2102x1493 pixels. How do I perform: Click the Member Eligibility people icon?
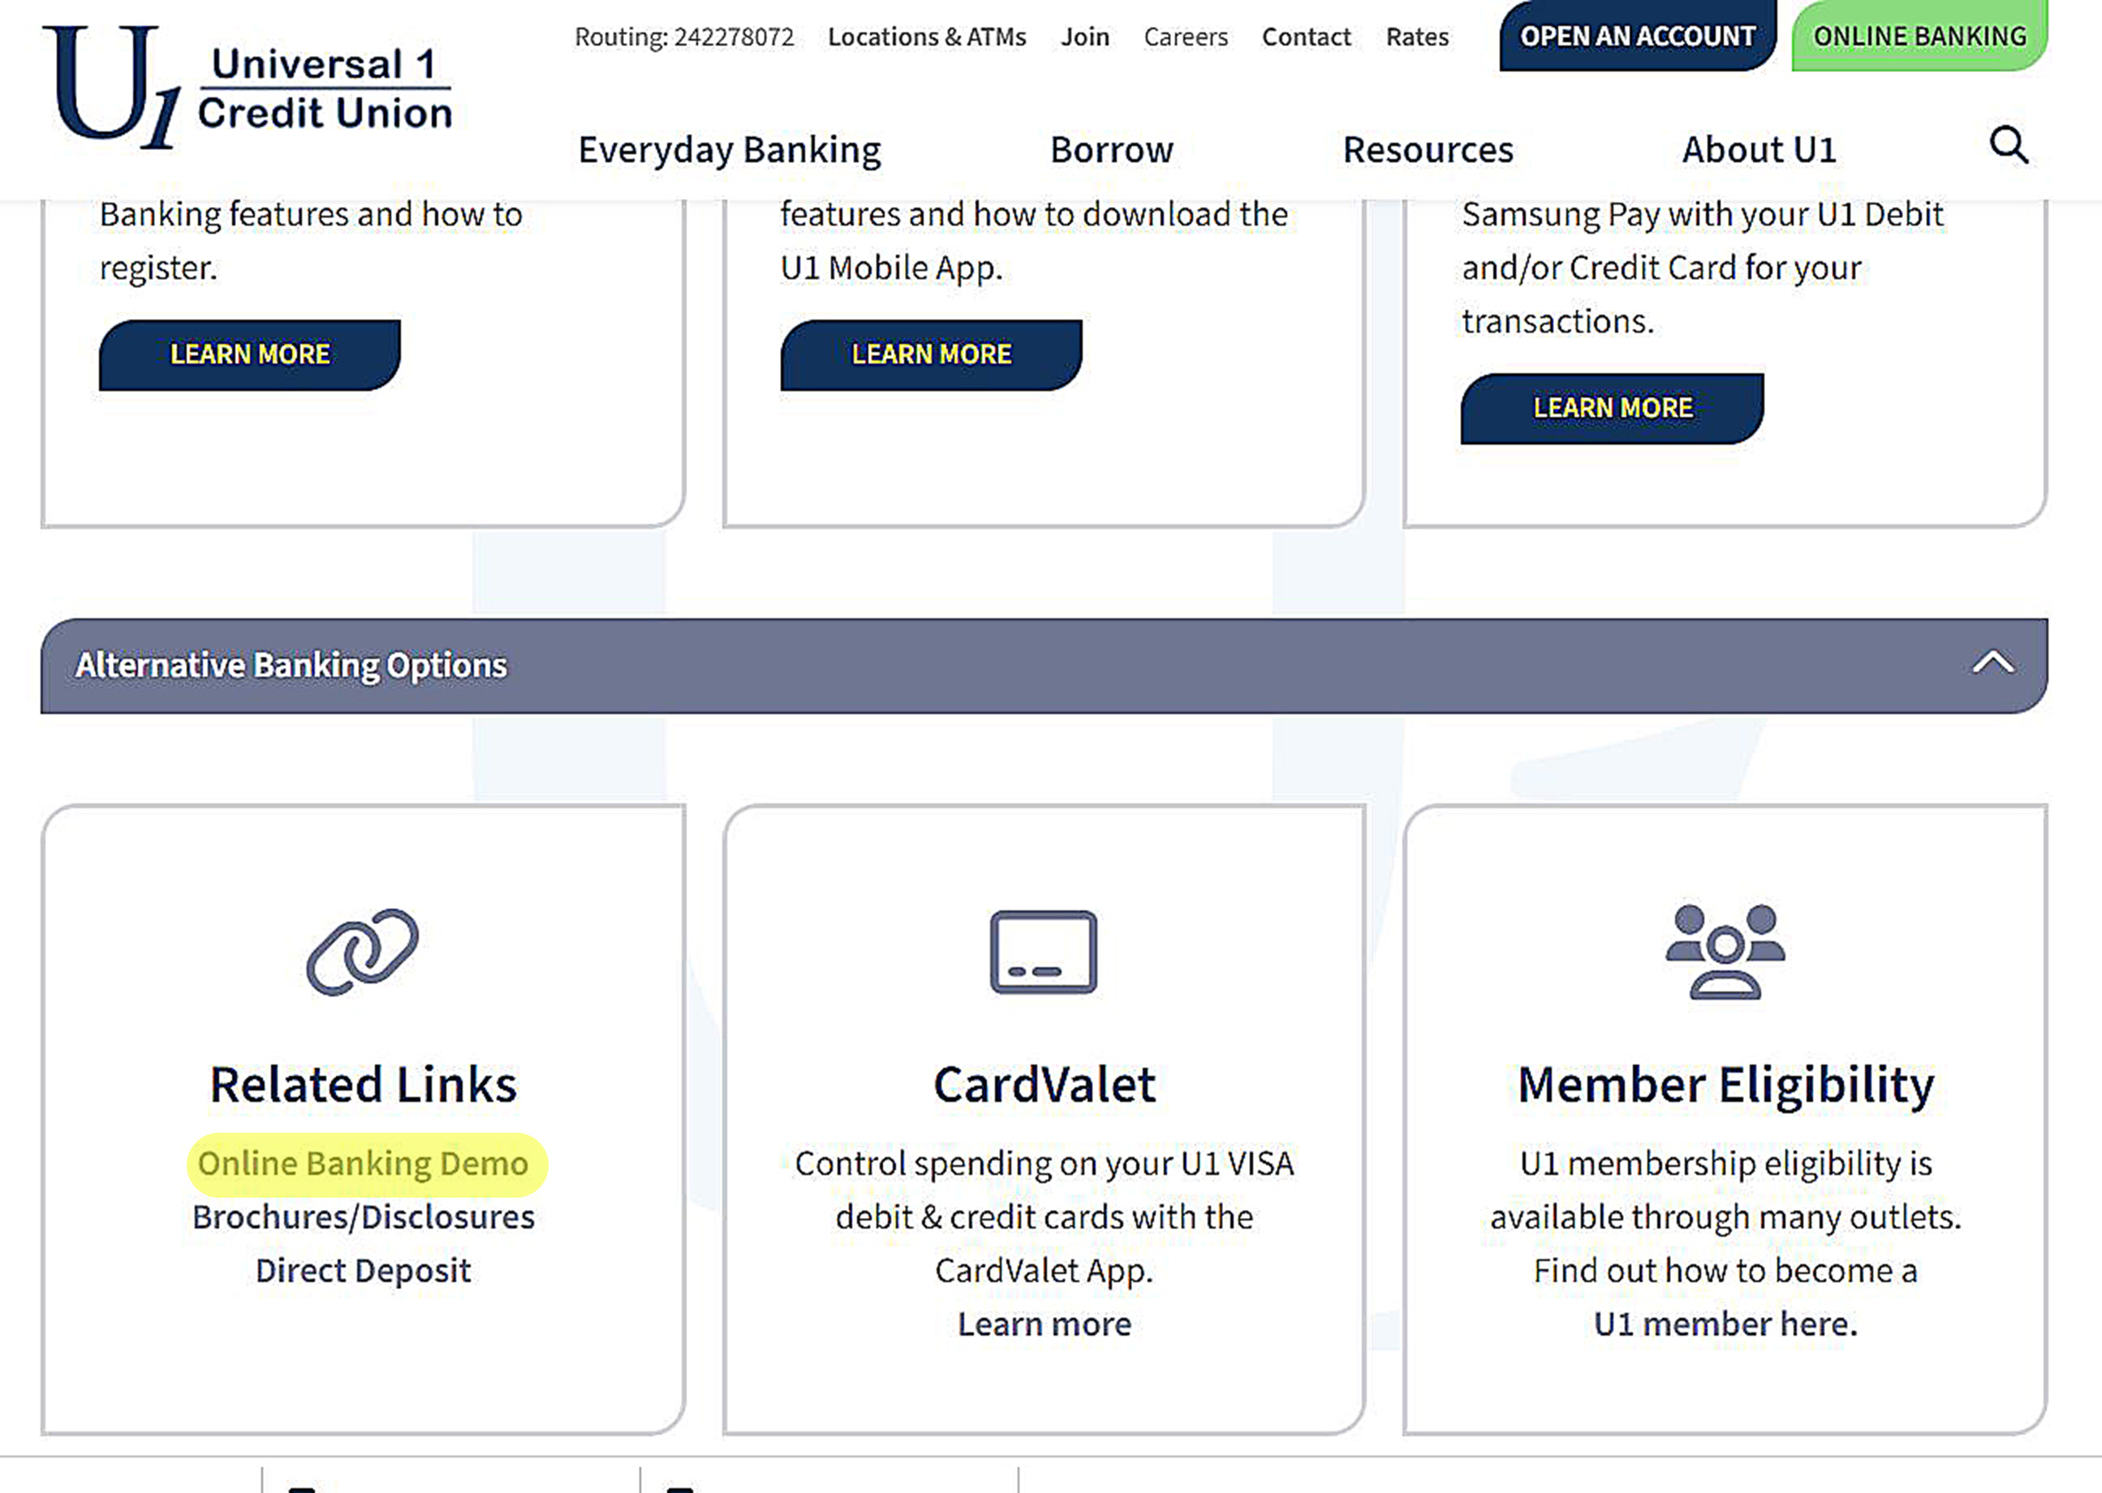tap(1725, 952)
